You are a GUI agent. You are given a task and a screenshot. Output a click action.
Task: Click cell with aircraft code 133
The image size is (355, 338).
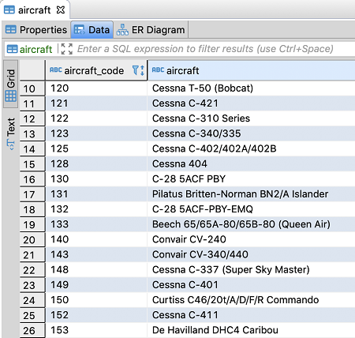point(96,224)
